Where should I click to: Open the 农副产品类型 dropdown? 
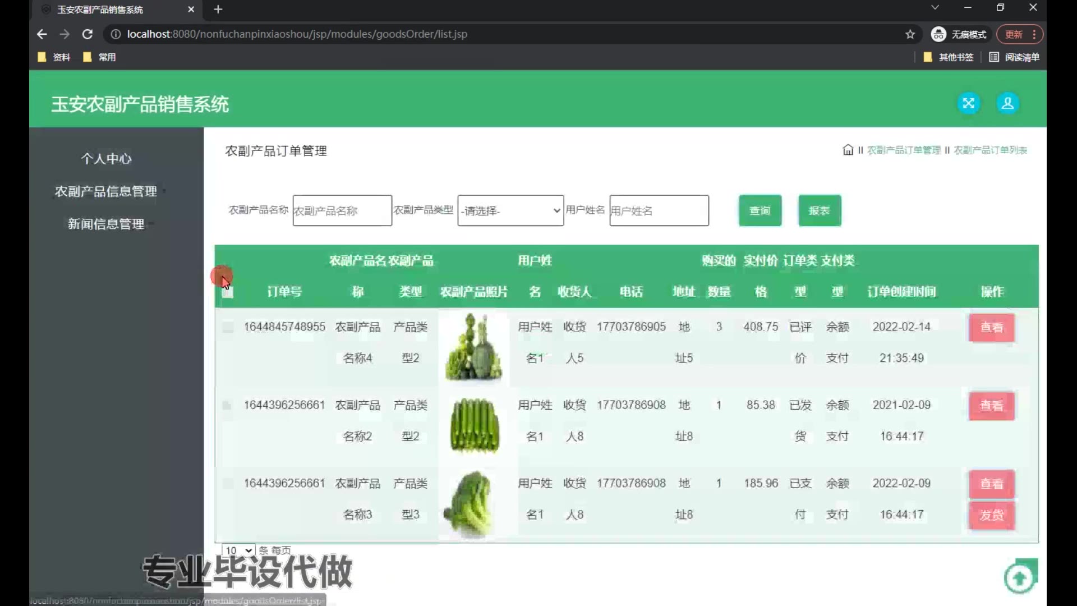[x=510, y=210]
